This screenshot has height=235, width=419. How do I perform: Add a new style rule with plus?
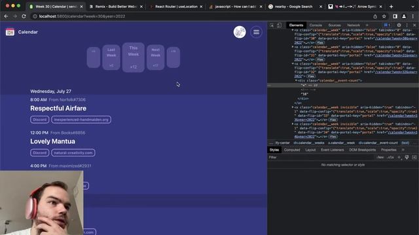tap(399, 157)
